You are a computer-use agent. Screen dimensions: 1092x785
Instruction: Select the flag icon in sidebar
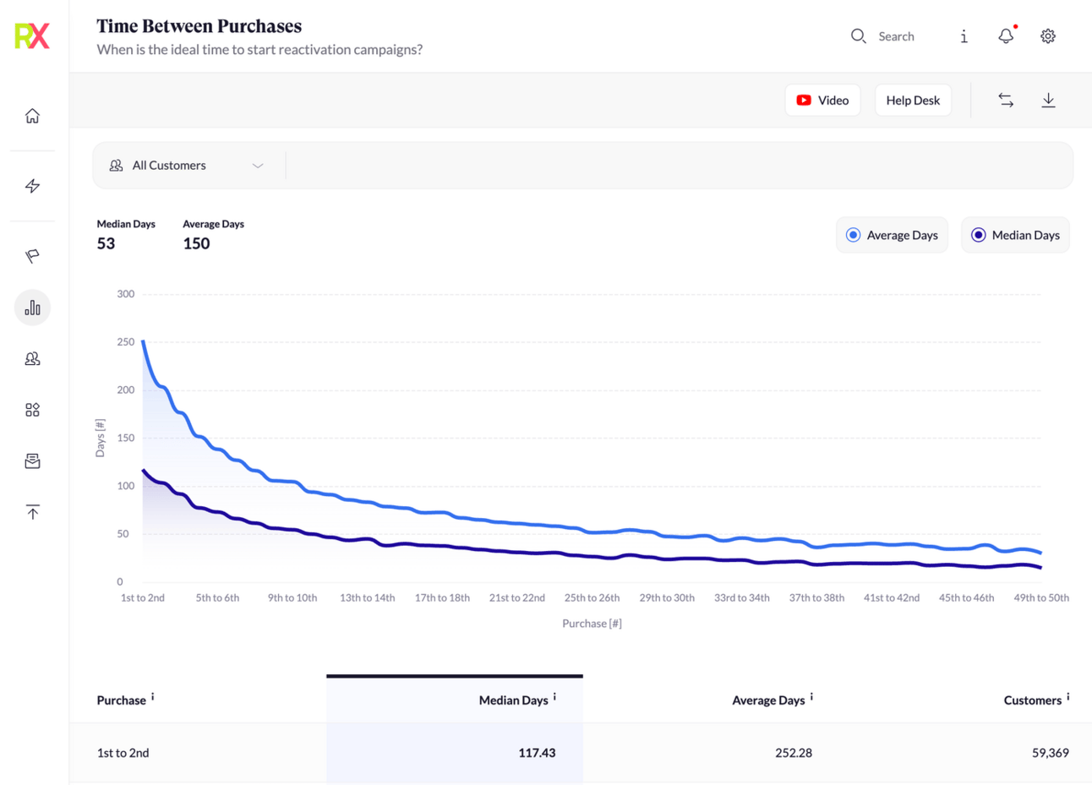click(x=32, y=256)
